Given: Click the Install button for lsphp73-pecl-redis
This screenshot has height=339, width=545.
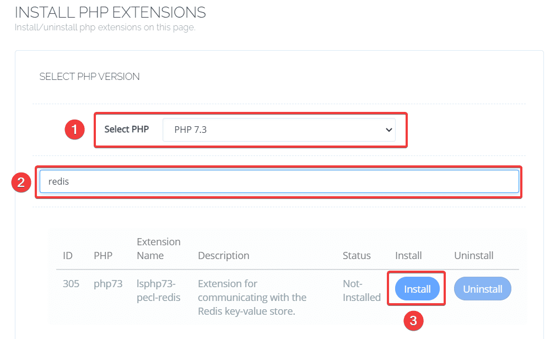Looking at the screenshot, I should (x=416, y=288).
